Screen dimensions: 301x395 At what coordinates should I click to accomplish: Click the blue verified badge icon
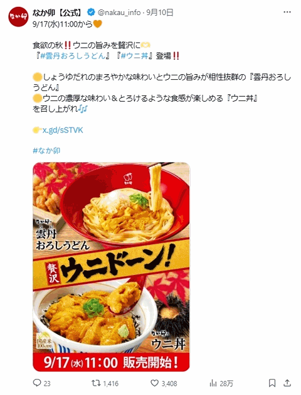click(x=91, y=12)
